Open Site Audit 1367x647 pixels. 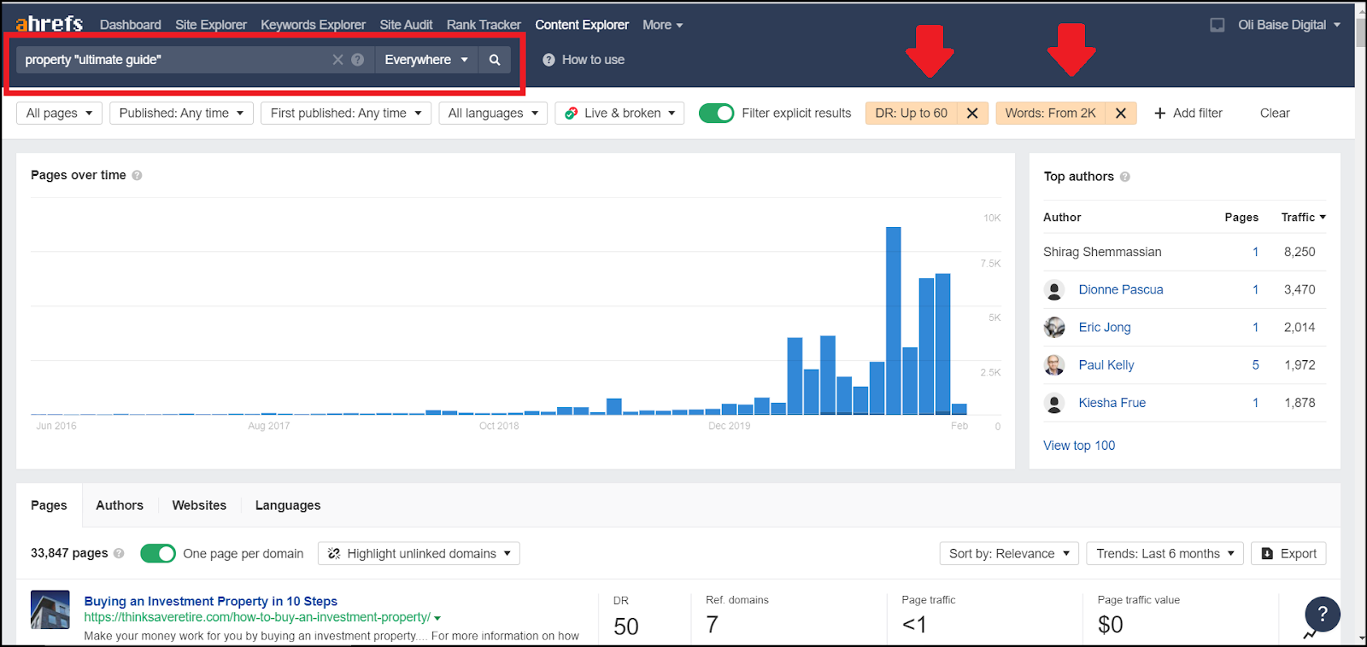click(406, 25)
